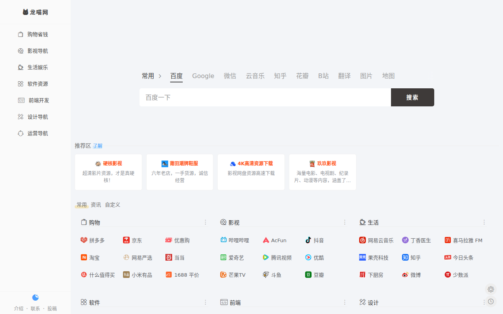Click the 搜索 button

click(x=413, y=97)
